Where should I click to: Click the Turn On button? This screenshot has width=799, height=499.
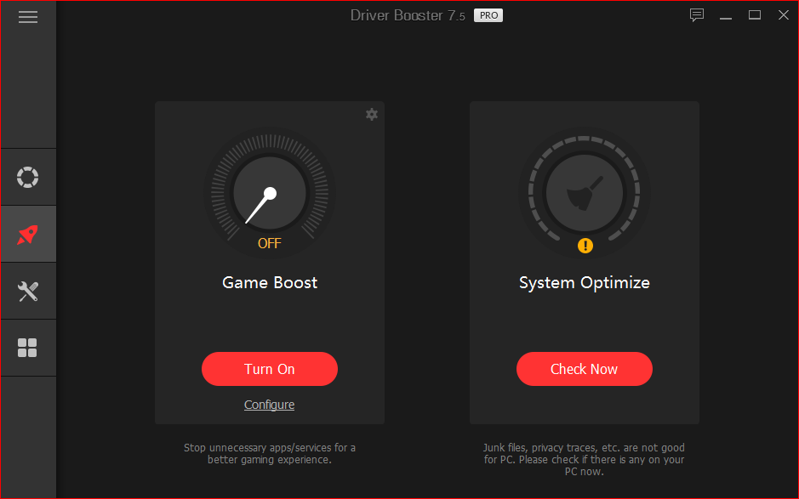[x=270, y=369]
